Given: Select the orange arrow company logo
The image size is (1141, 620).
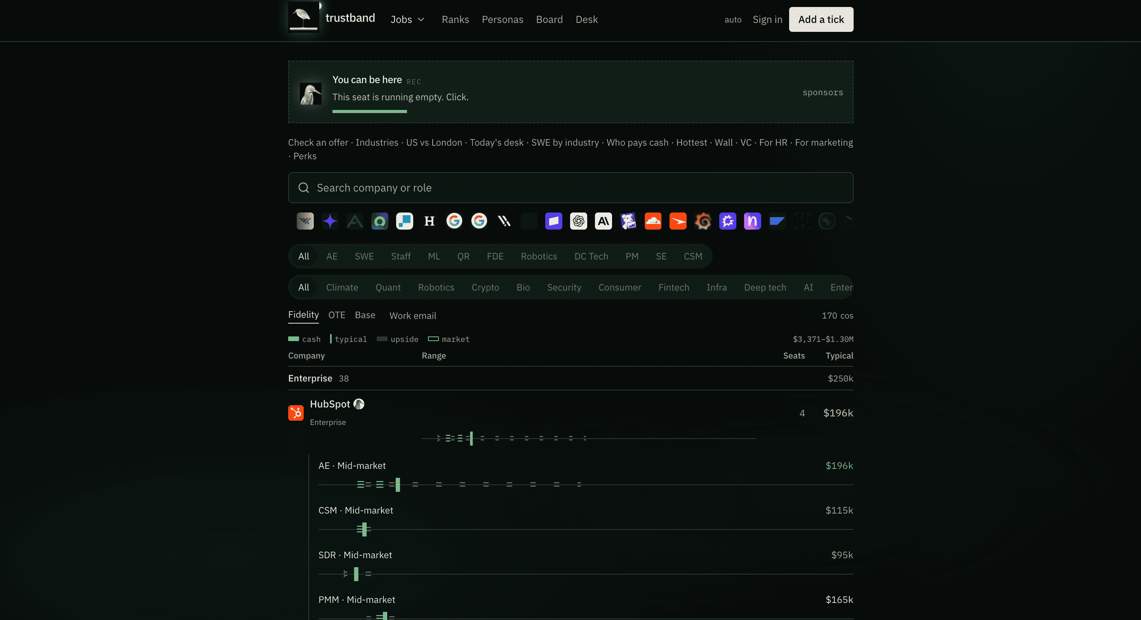Looking at the screenshot, I should pyautogui.click(x=678, y=221).
